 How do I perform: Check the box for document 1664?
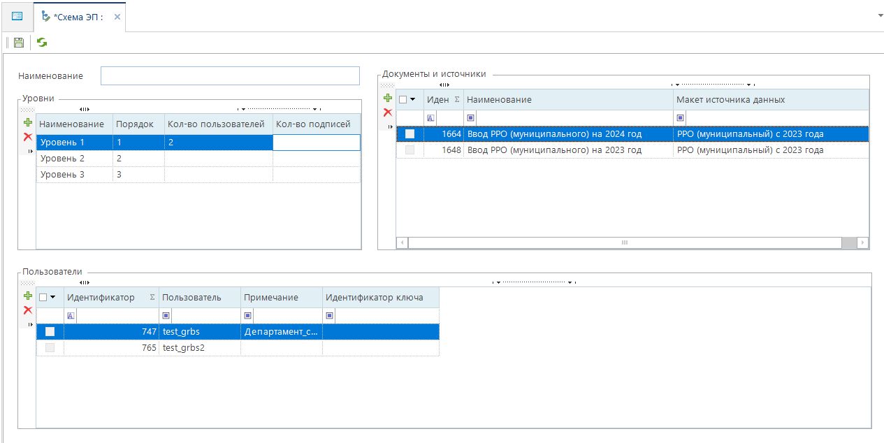(410, 134)
